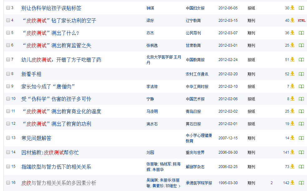
Task: Open article 因材施教:皮纹测试帮你忙
Action: pyautogui.click(x=50, y=152)
